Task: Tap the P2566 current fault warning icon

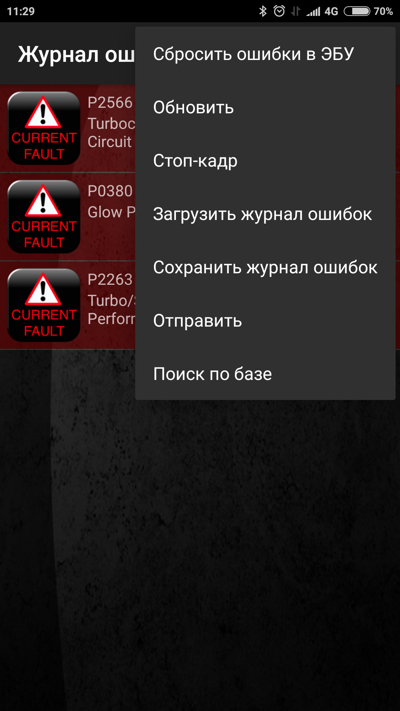Action: 44,128
